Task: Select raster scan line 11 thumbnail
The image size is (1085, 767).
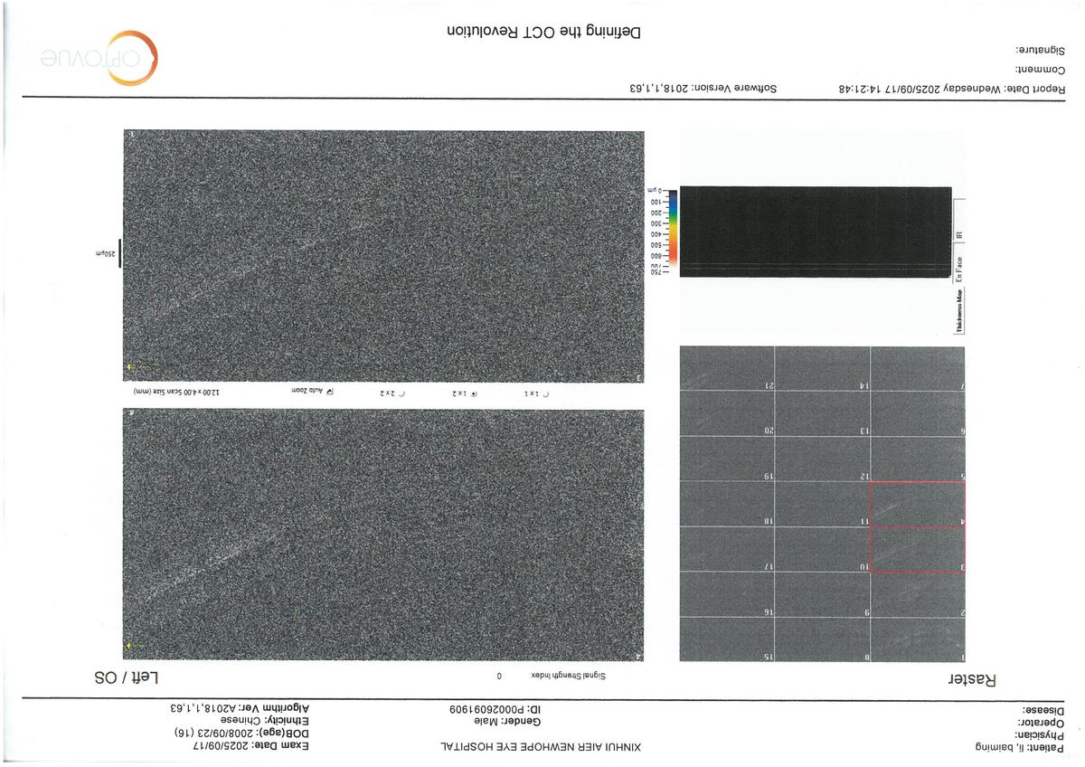Action: point(822,504)
